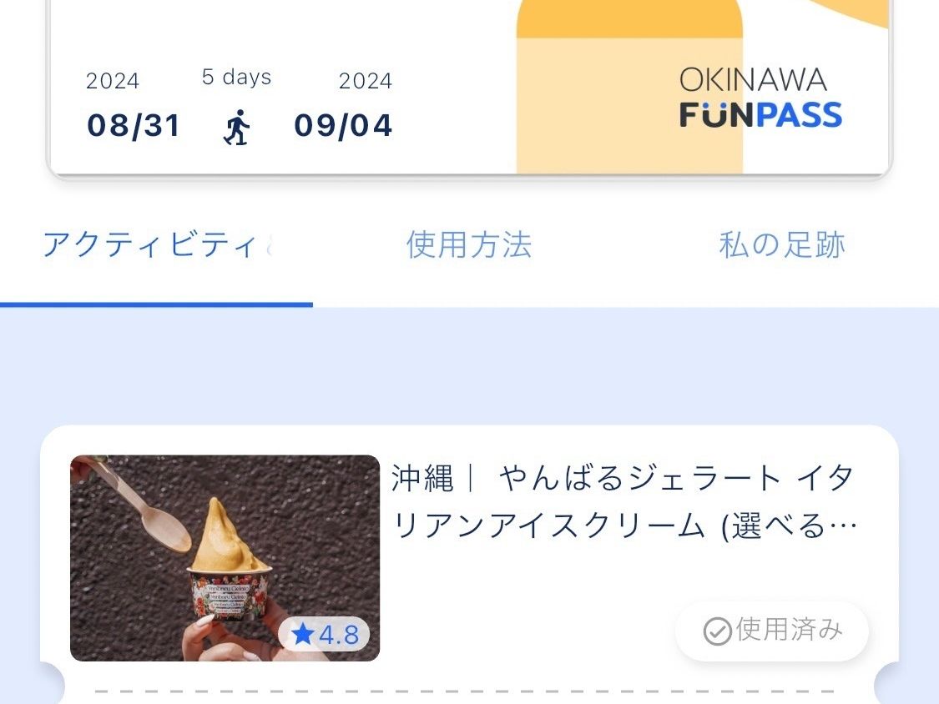This screenshot has width=939, height=704.
Task: Tap the FUNPASS wordmark text
Action: (760, 115)
